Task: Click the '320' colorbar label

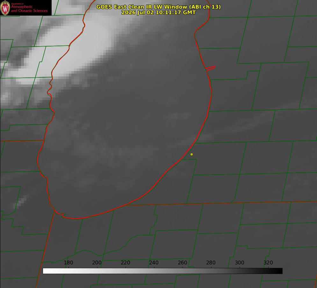Action: [268, 263]
